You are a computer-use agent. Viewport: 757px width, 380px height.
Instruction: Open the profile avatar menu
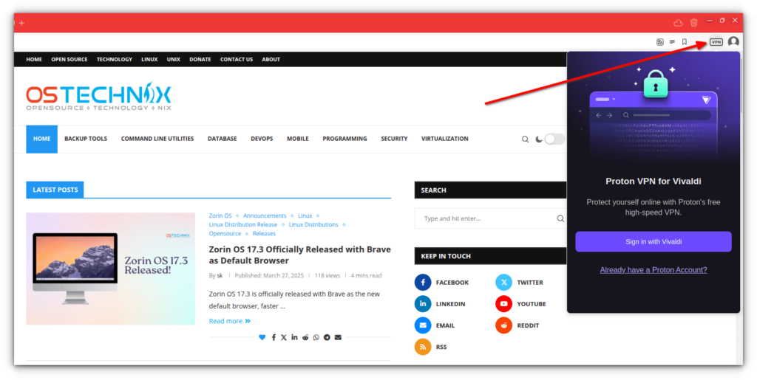[x=733, y=42]
